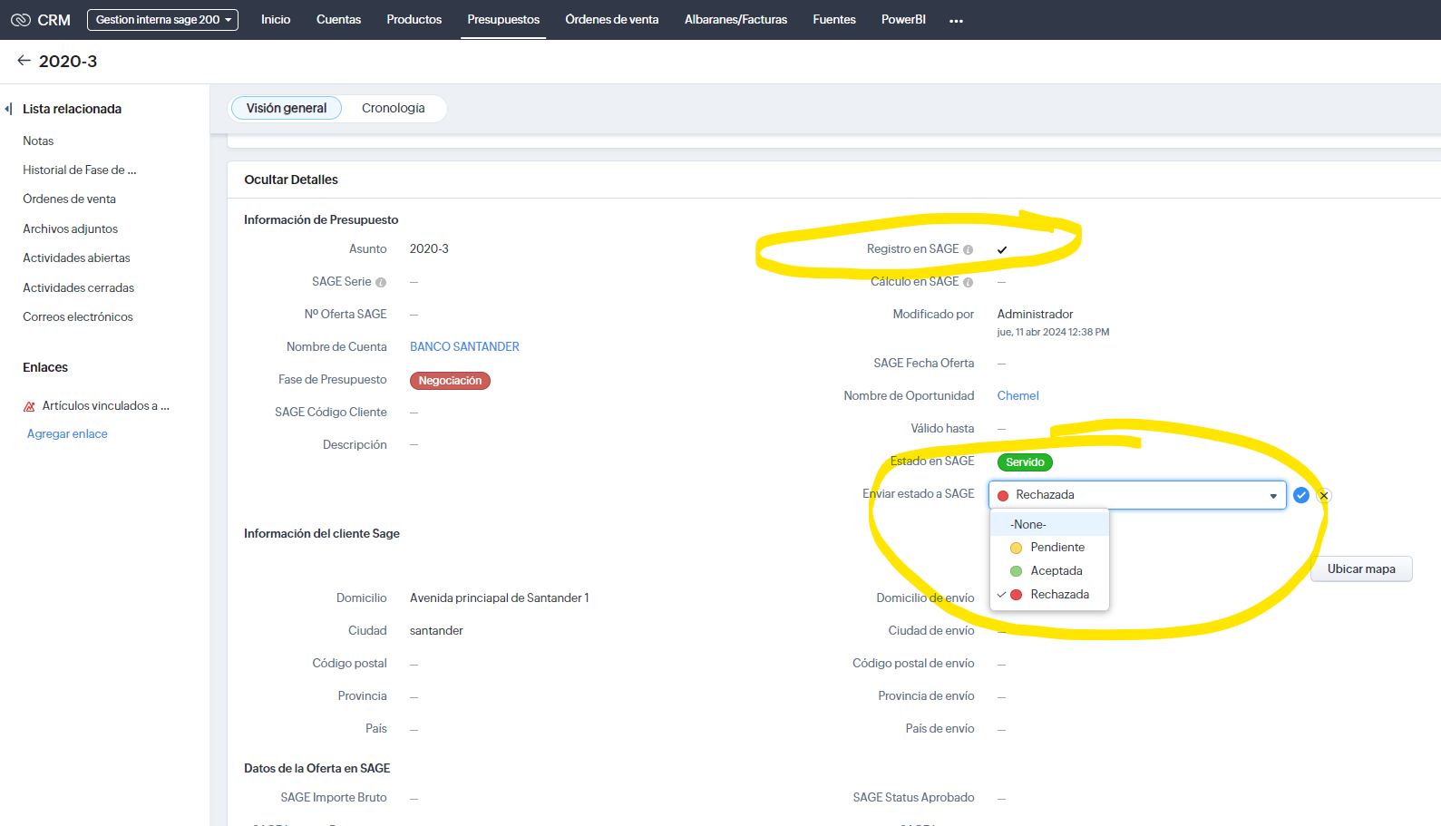Click the red Negociación stage badge
Image resolution: width=1441 pixels, height=826 pixels.
[x=450, y=381]
